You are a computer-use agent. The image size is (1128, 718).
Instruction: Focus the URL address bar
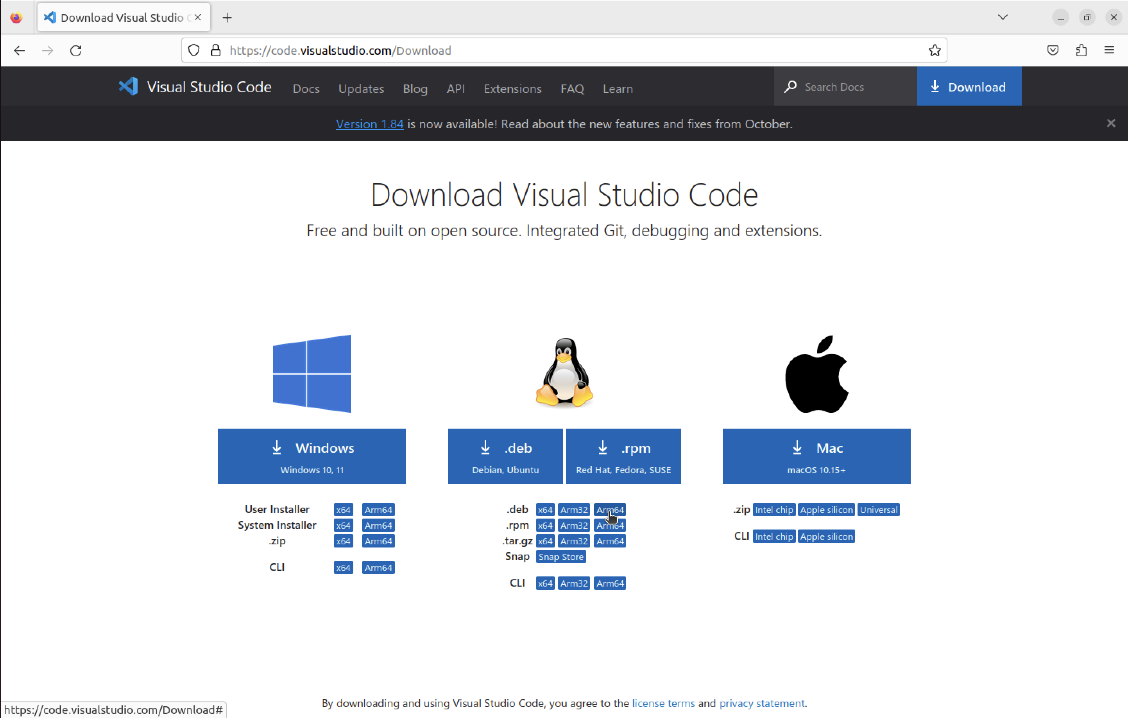point(564,50)
